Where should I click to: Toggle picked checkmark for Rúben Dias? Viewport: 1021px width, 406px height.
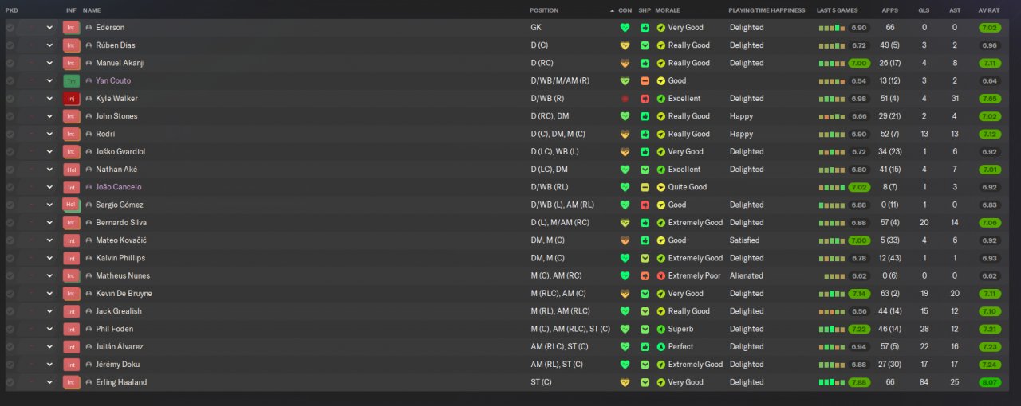point(10,45)
